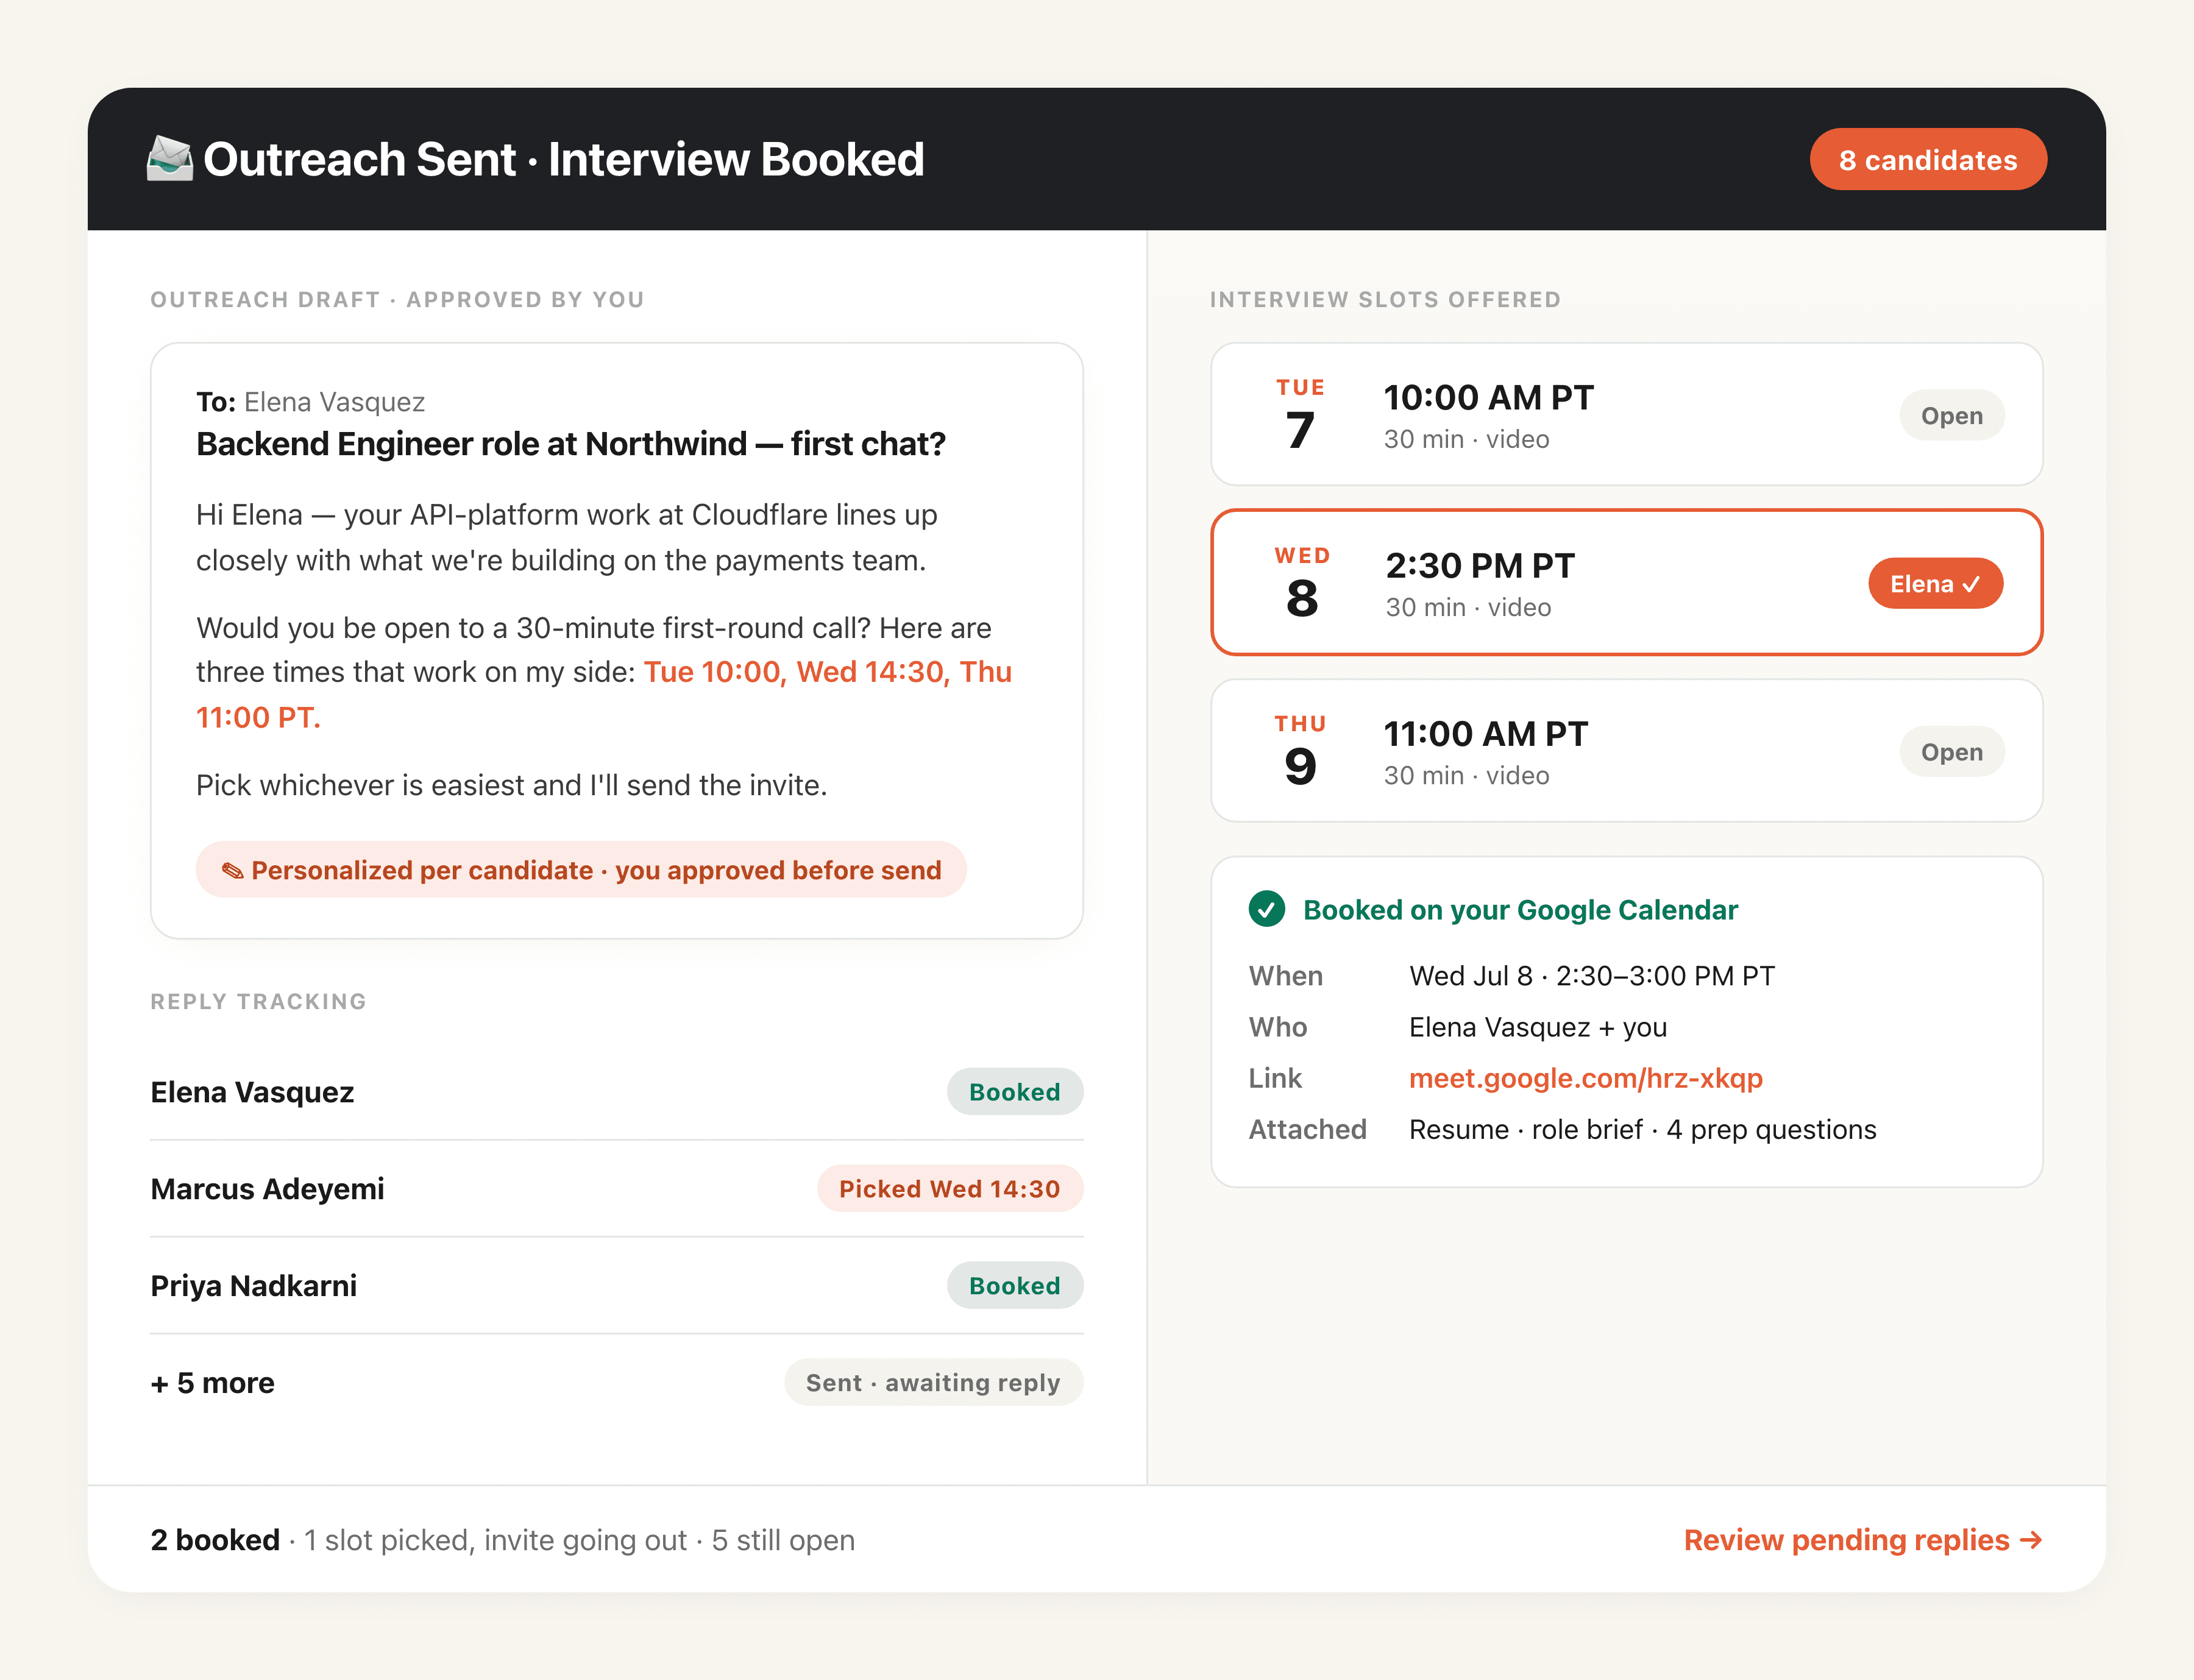
Task: Click the Booked badge for Priya Nadkarni
Action: tap(1014, 1286)
